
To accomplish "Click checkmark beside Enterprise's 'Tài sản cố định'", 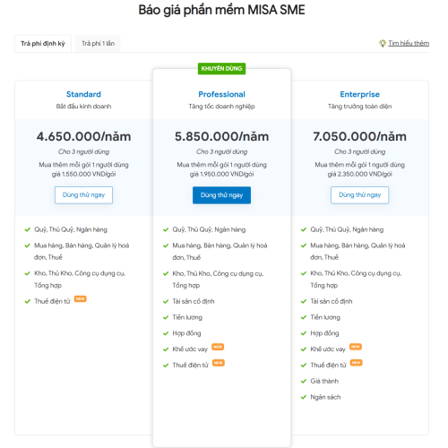I will click(304, 301).
